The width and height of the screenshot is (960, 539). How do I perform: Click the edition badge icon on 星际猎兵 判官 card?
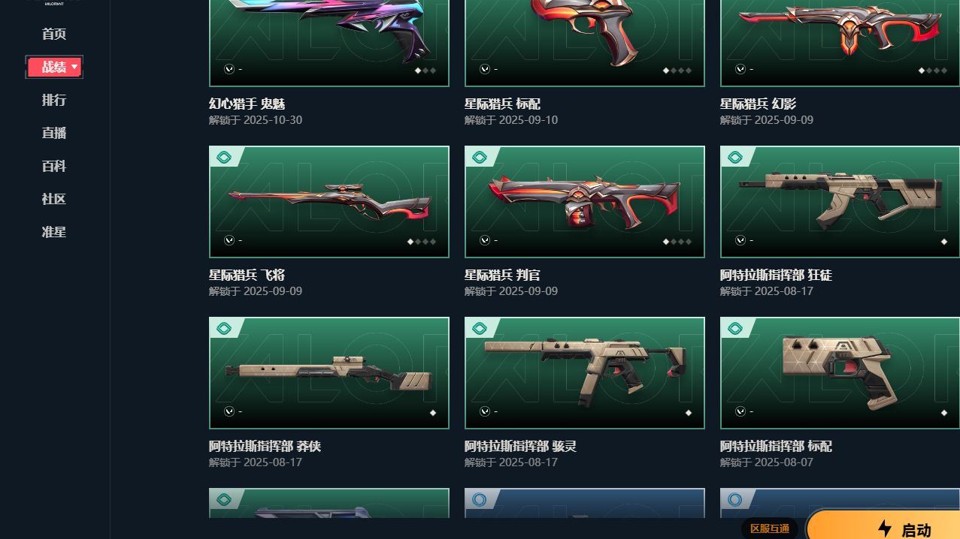[x=479, y=158]
